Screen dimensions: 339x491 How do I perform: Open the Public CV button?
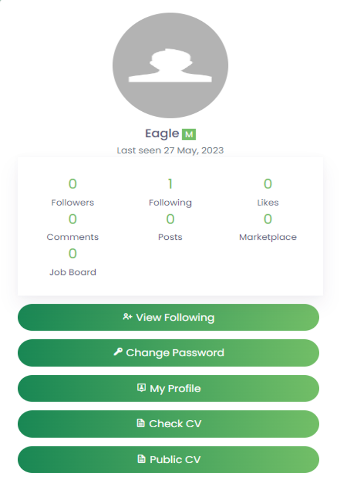point(168,459)
